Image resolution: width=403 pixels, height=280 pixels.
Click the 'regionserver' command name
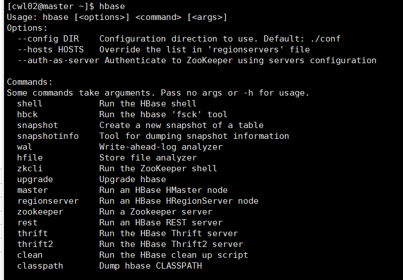(48, 201)
